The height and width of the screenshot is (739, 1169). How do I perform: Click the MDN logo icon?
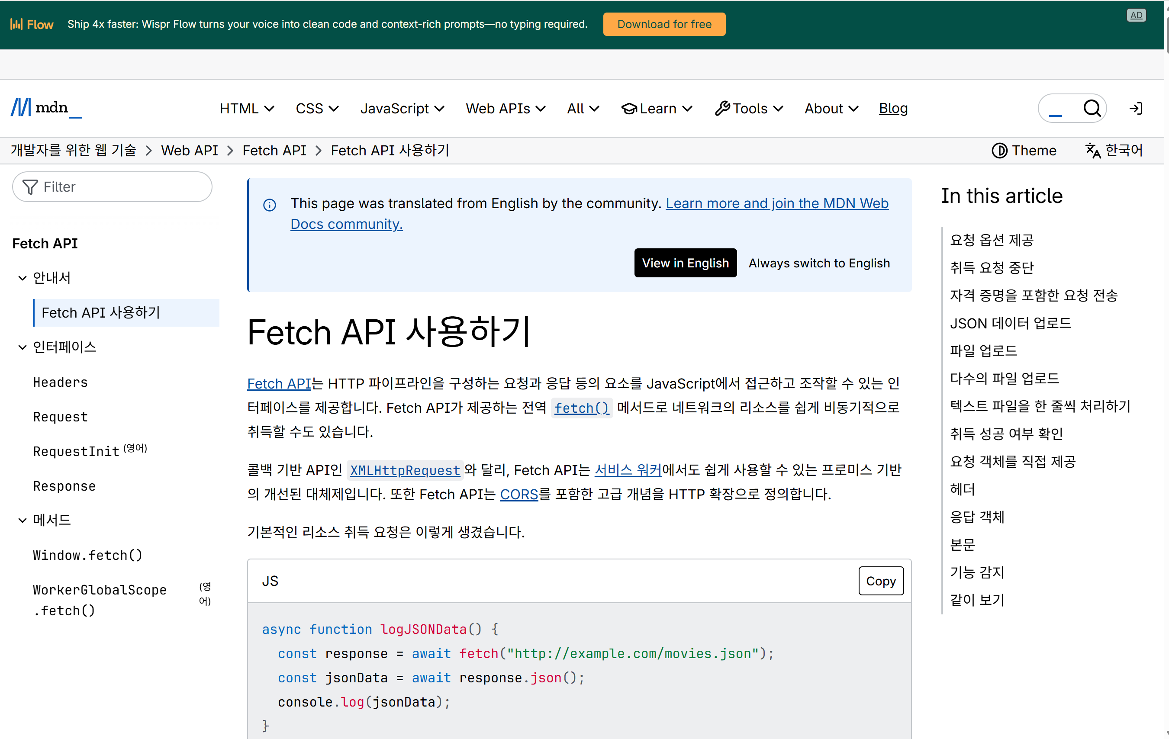point(21,107)
